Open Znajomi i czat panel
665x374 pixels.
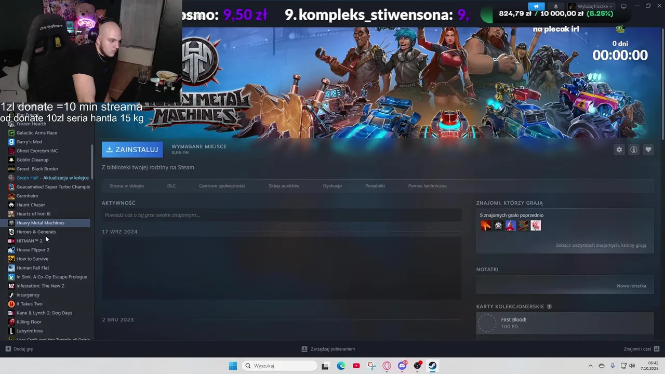[x=642, y=349]
